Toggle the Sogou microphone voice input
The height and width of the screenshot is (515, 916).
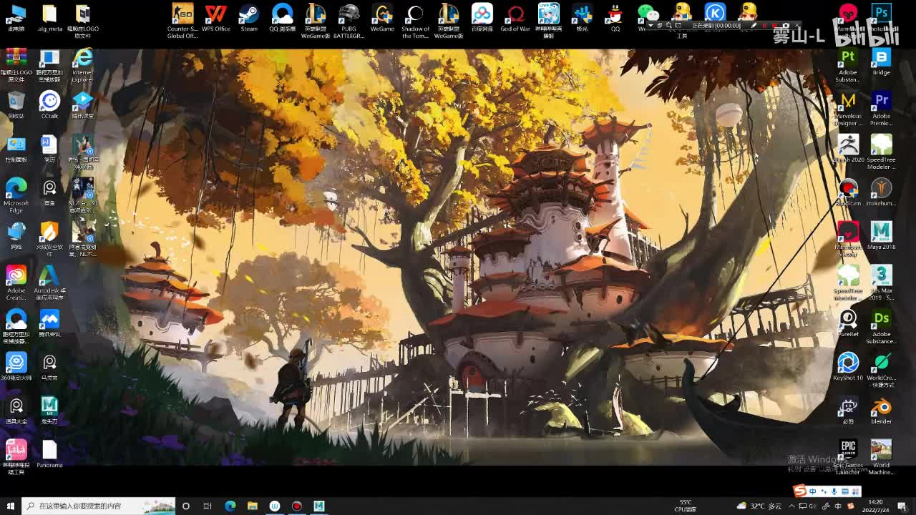click(834, 491)
